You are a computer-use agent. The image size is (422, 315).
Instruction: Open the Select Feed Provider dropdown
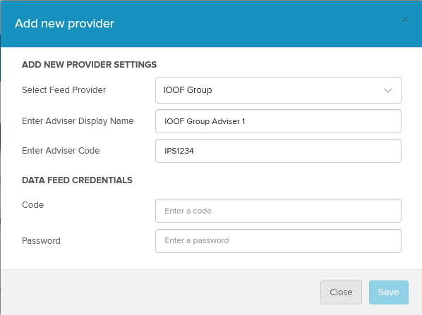(x=278, y=90)
